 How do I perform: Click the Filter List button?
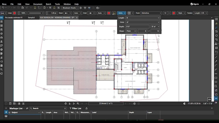pos(75,108)
